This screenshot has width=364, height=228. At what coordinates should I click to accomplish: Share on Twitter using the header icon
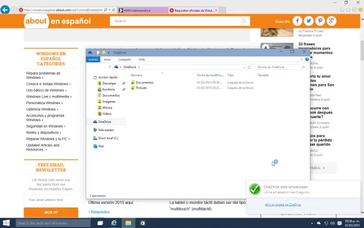308,21
